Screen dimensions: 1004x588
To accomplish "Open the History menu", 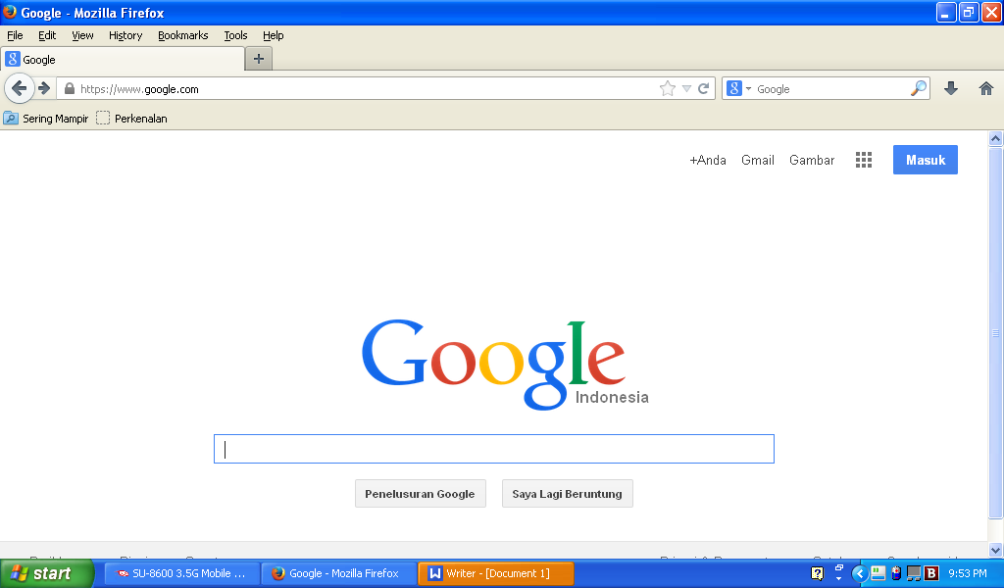I will 125,35.
